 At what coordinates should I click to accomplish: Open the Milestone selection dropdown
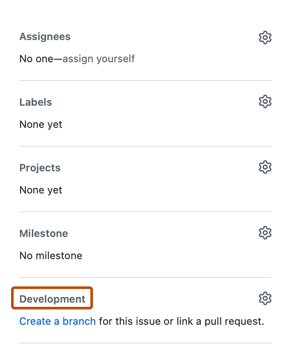click(x=265, y=233)
